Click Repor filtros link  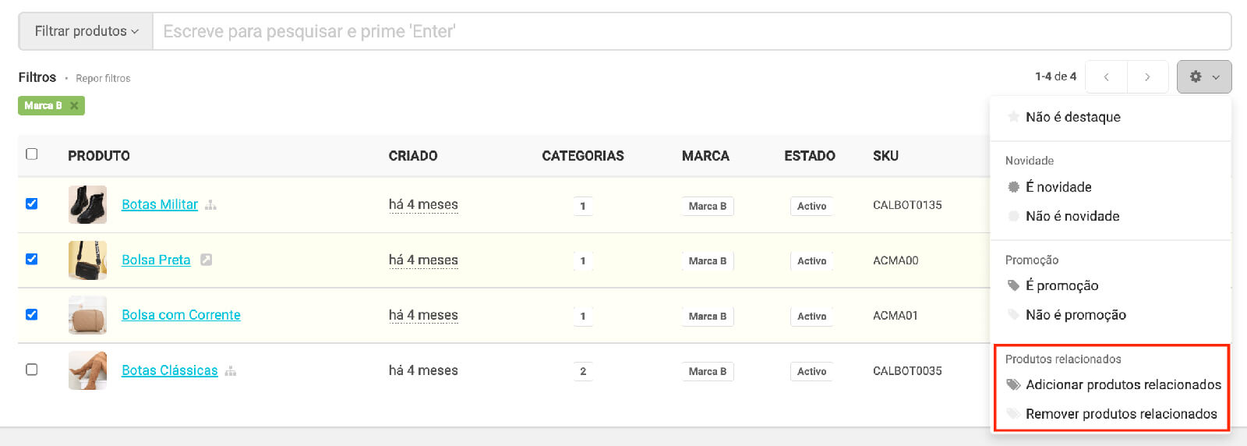pyautogui.click(x=103, y=78)
